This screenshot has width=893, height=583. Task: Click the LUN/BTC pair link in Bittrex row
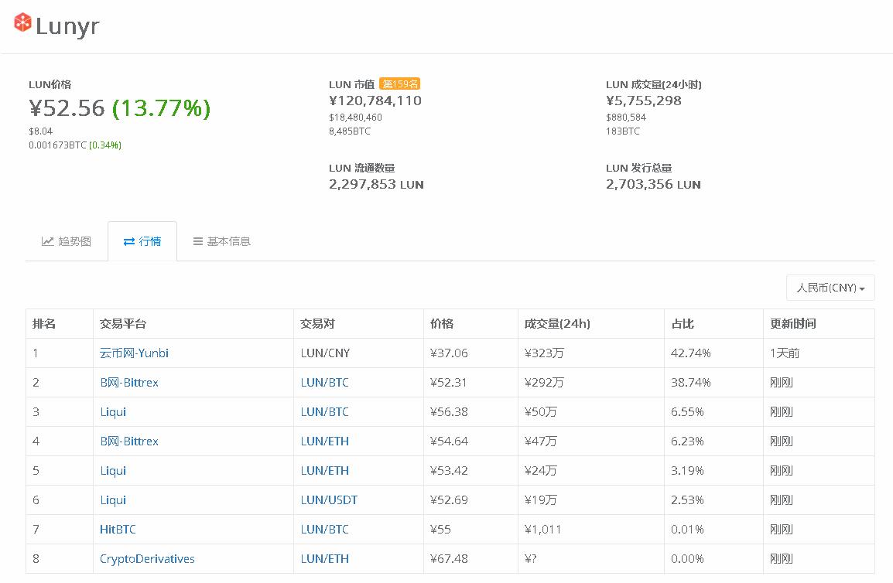click(x=324, y=382)
